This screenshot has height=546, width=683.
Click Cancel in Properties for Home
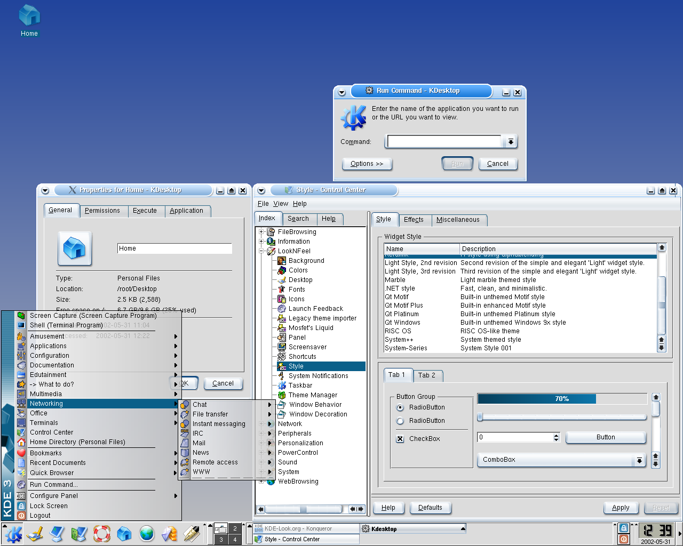pos(223,383)
